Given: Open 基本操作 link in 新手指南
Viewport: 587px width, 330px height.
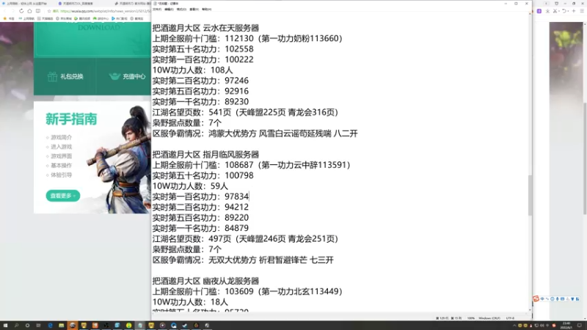Looking at the screenshot, I should (61, 166).
